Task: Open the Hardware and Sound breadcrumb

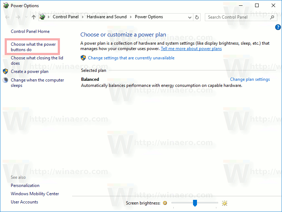Action: click(107, 17)
